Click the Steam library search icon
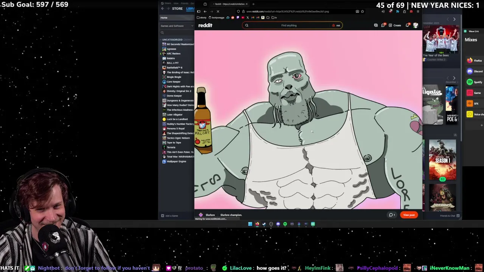 click(162, 32)
